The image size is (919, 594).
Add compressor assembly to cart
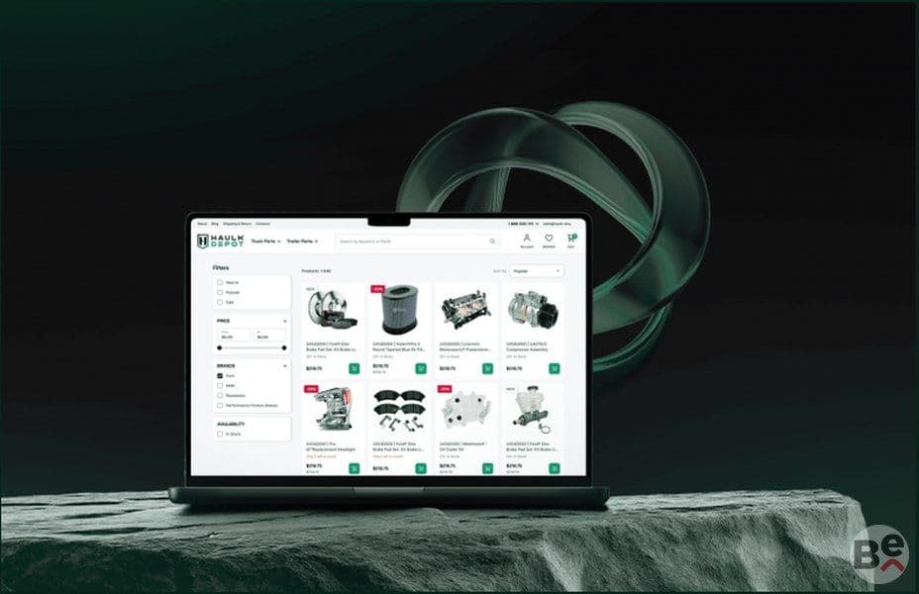pyautogui.click(x=554, y=368)
